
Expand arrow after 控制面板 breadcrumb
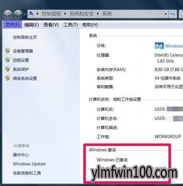click(x=65, y=14)
